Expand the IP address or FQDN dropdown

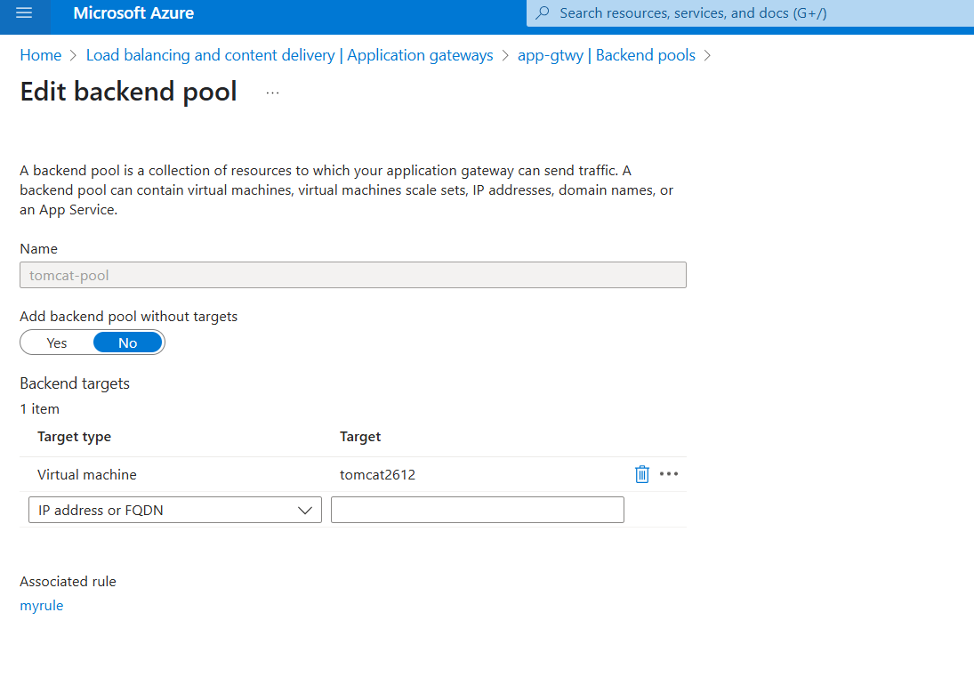pyautogui.click(x=175, y=510)
